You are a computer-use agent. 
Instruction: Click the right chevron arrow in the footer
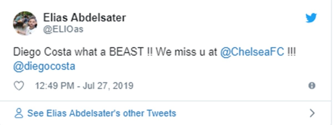point(312,113)
